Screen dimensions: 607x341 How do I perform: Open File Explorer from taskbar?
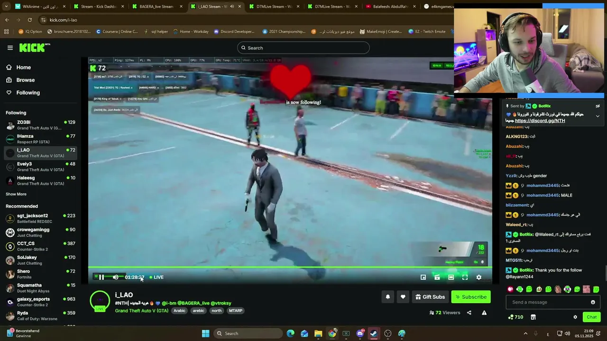coord(318,333)
